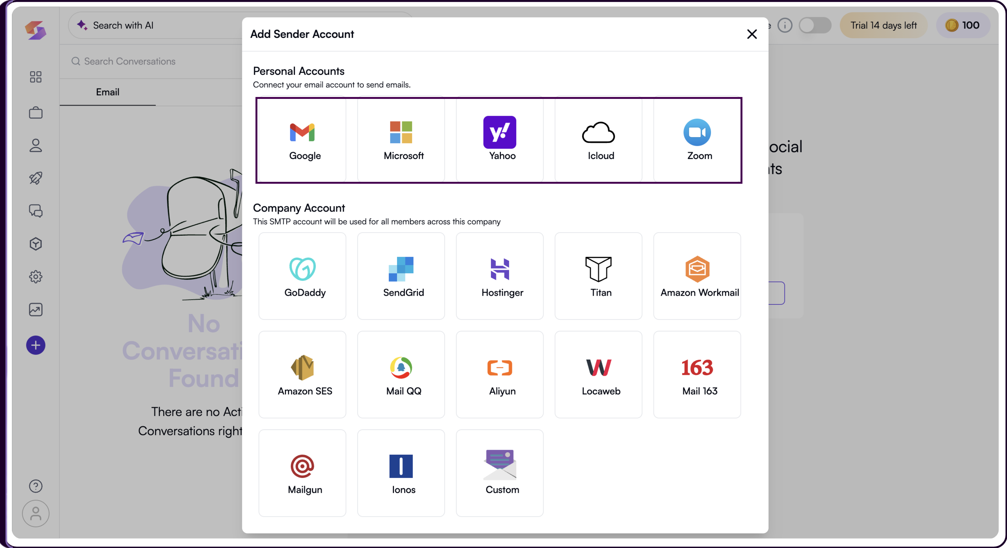
Task: Open the cube products icon in sidebar
Action: 36,244
